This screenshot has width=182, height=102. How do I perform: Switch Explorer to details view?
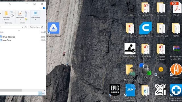click(x=40, y=93)
